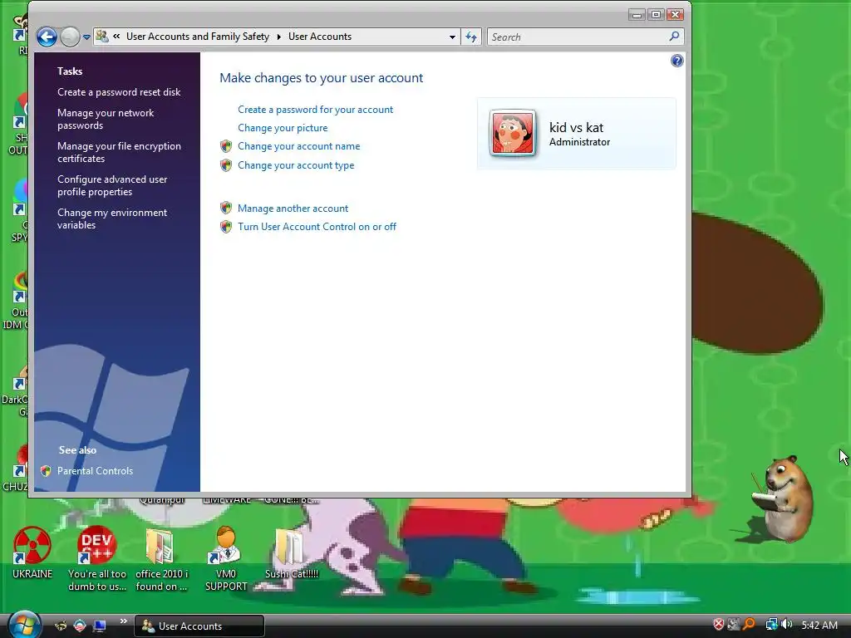The width and height of the screenshot is (851, 638).
Task: Open Help with the blue question mark
Action: (x=676, y=61)
